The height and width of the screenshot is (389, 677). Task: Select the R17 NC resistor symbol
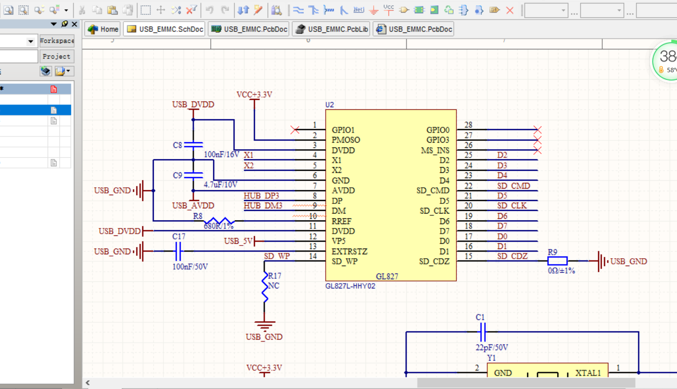[264, 287]
